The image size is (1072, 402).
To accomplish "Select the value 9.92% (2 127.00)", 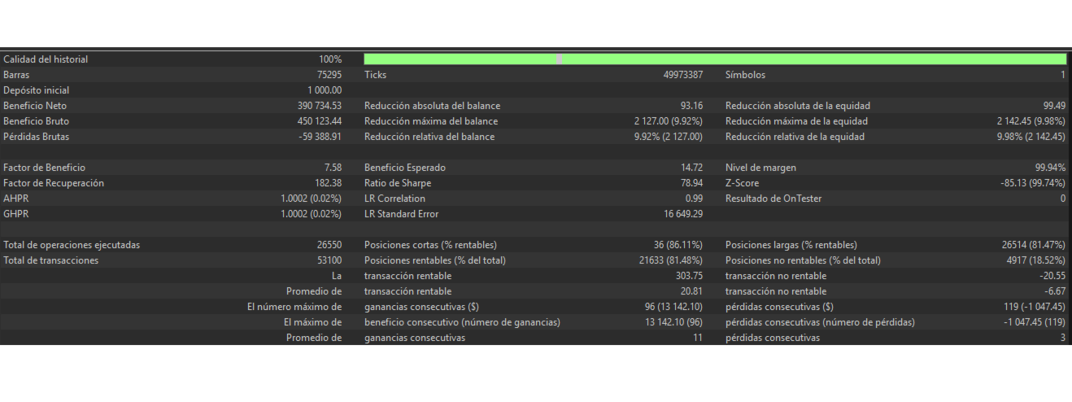I will [x=669, y=137].
